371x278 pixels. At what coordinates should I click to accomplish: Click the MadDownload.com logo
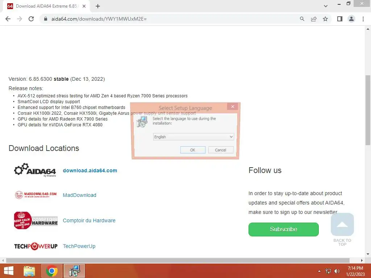click(36, 195)
